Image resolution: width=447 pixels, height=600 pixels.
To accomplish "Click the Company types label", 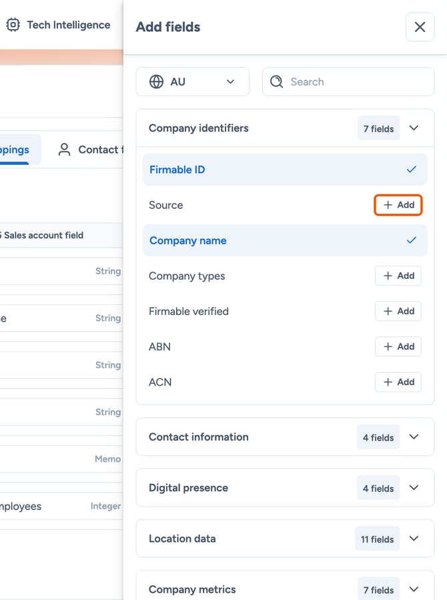I will coord(187,276).
